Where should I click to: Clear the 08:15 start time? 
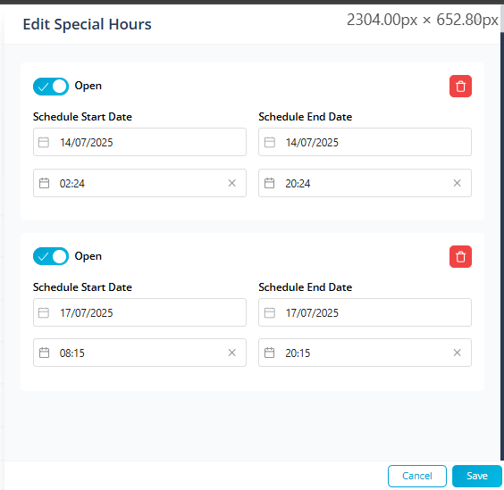click(231, 353)
